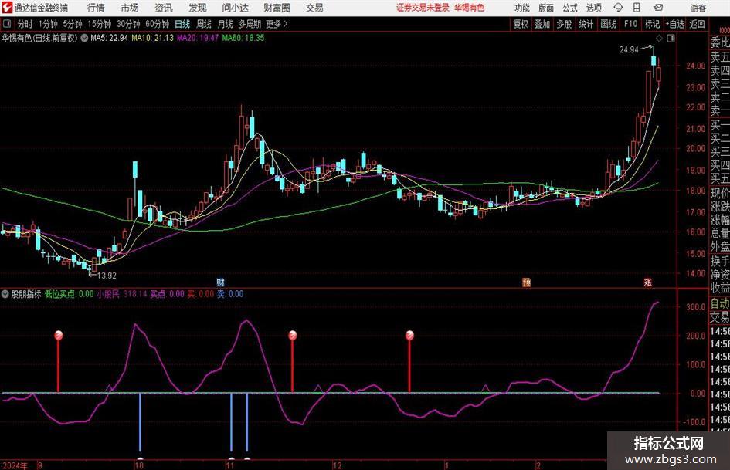730x470 pixels.
Task: Open the mobile phone icon
Action: tap(637, 8)
